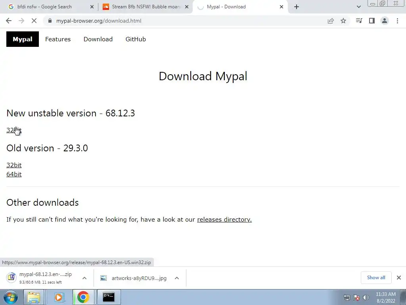Go back to the previous page
Screen dimensions: 406x305
point(9,21)
